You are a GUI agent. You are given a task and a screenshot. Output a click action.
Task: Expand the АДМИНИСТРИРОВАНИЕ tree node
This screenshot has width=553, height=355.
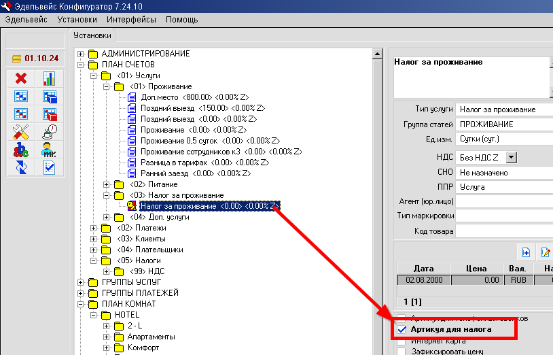tap(82, 54)
